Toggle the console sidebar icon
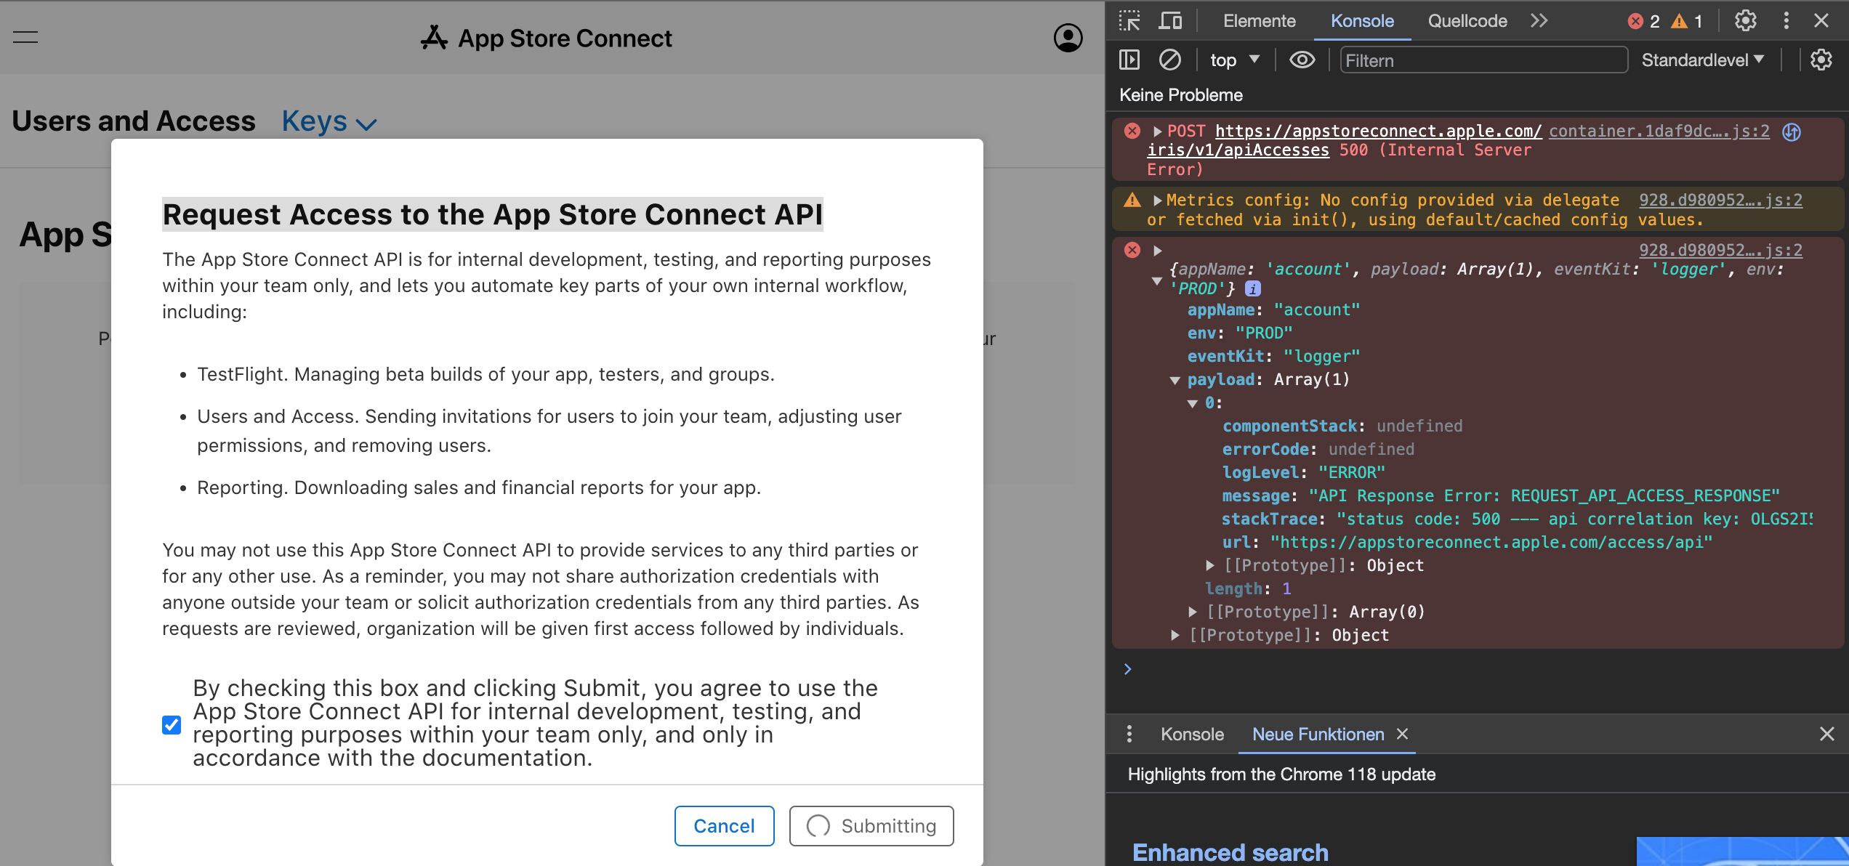 (1129, 60)
